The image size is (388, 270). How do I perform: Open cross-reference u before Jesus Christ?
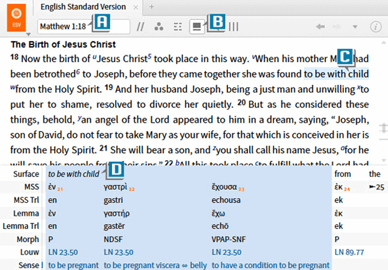coord(95,57)
